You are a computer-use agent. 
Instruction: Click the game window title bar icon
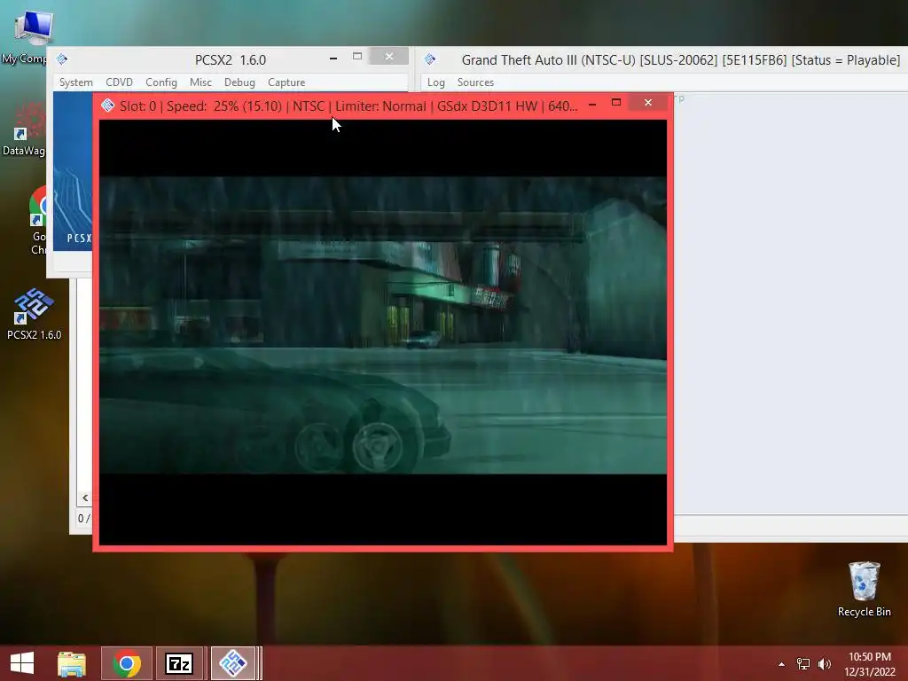pos(107,106)
